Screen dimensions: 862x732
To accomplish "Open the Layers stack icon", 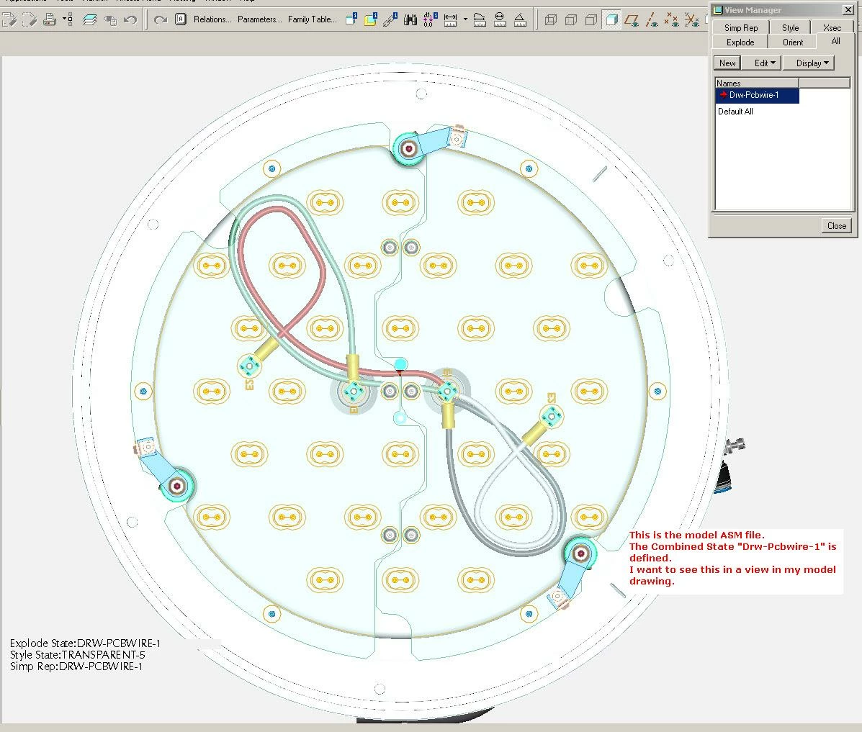I will [89, 20].
